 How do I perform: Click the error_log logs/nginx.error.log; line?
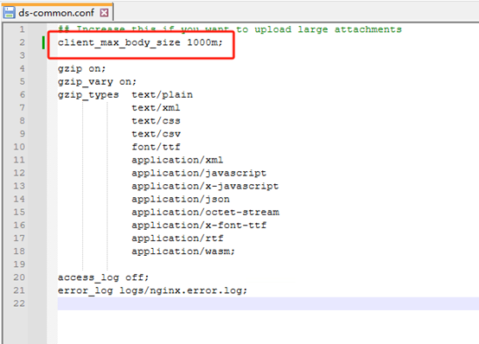click(x=152, y=290)
